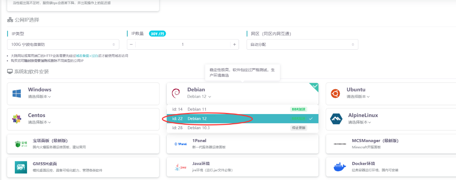Click the Java环境 coffee cup icon
The height and width of the screenshot is (180, 456).
pyautogui.click(x=180, y=166)
